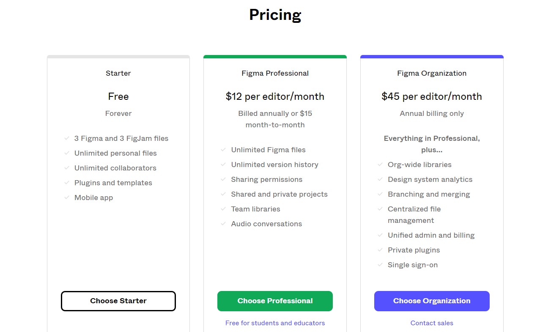Click the checkmark beside Single sign-on
Viewport: 540px width, 332px height.
(x=380, y=265)
